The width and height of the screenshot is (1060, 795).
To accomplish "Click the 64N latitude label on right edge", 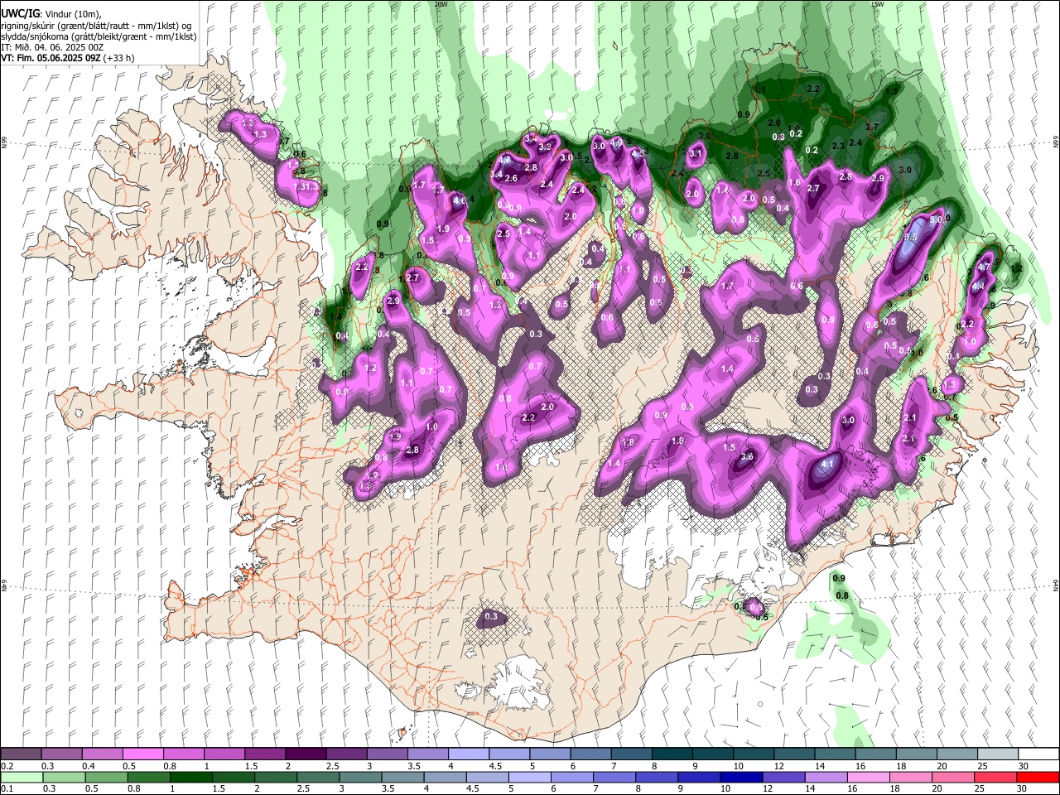I will (x=1056, y=585).
